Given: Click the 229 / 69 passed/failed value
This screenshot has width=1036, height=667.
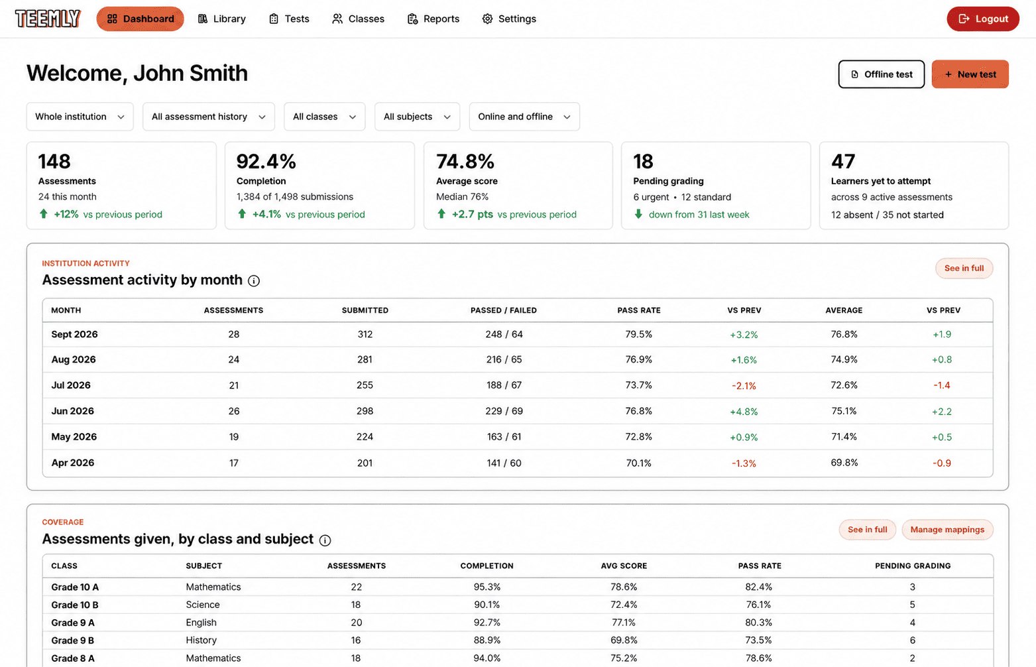Looking at the screenshot, I should tap(504, 411).
